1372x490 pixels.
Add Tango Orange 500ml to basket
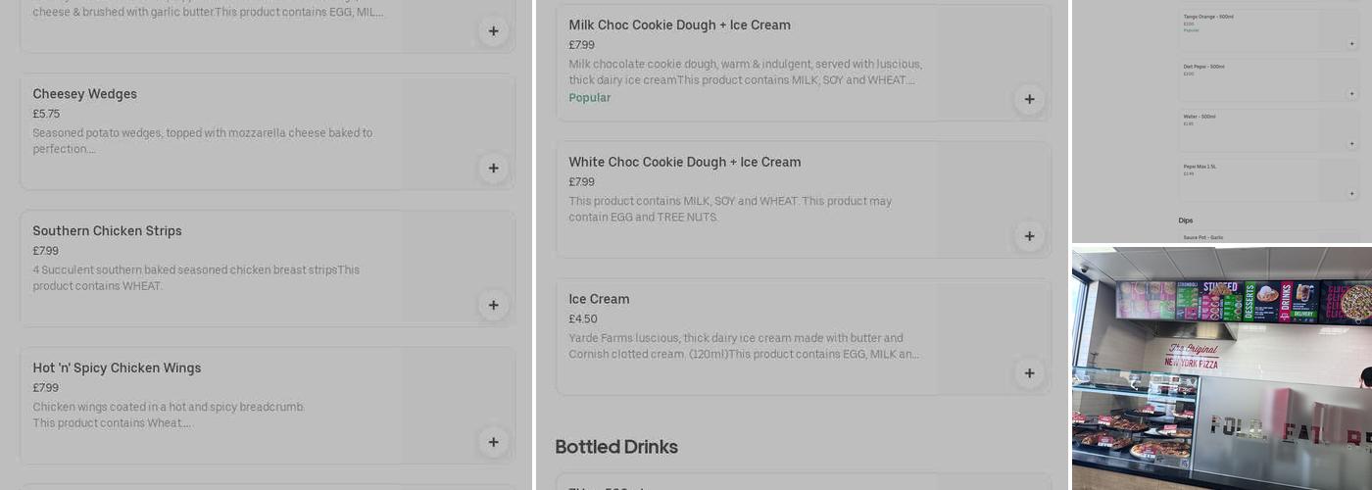point(1351,44)
